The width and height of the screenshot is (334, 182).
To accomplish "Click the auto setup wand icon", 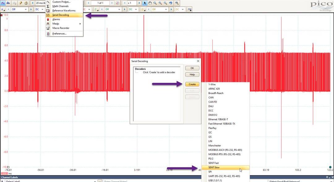I will (x=21, y=3).
